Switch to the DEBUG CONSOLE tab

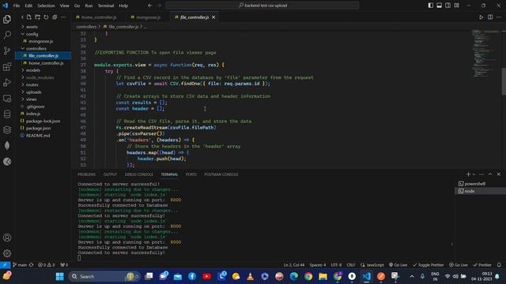point(139,174)
